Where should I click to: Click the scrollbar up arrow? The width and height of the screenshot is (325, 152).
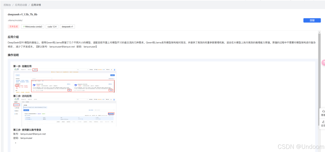[x=319, y=32]
